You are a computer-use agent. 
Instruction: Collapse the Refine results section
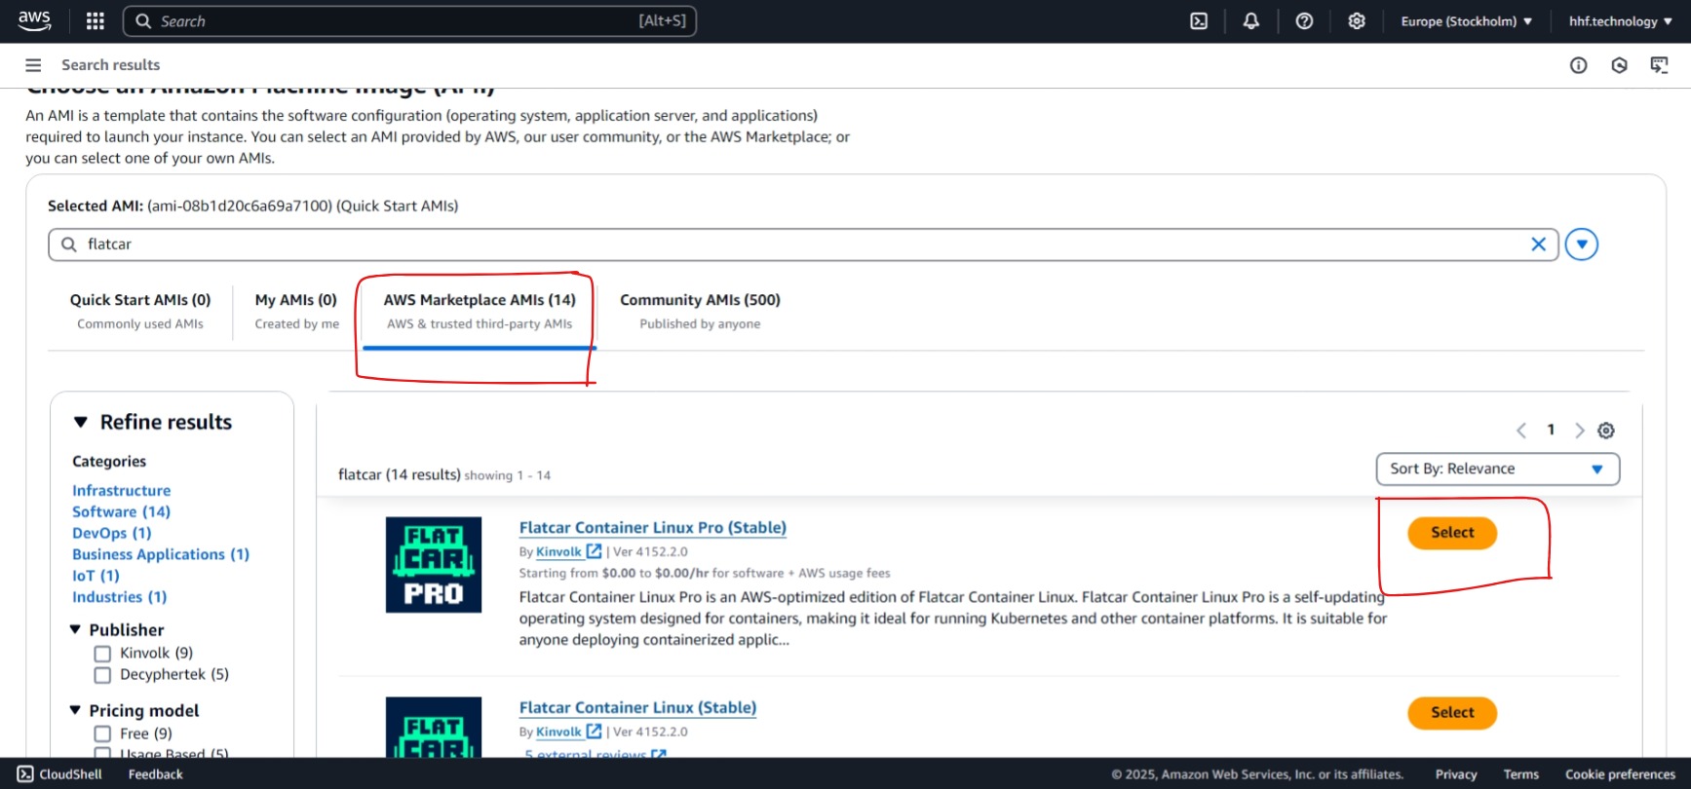[81, 422]
